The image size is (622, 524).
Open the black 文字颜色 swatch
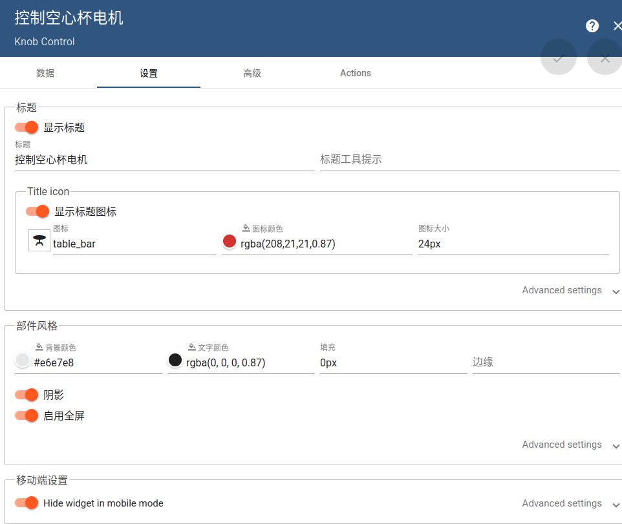[x=175, y=360]
